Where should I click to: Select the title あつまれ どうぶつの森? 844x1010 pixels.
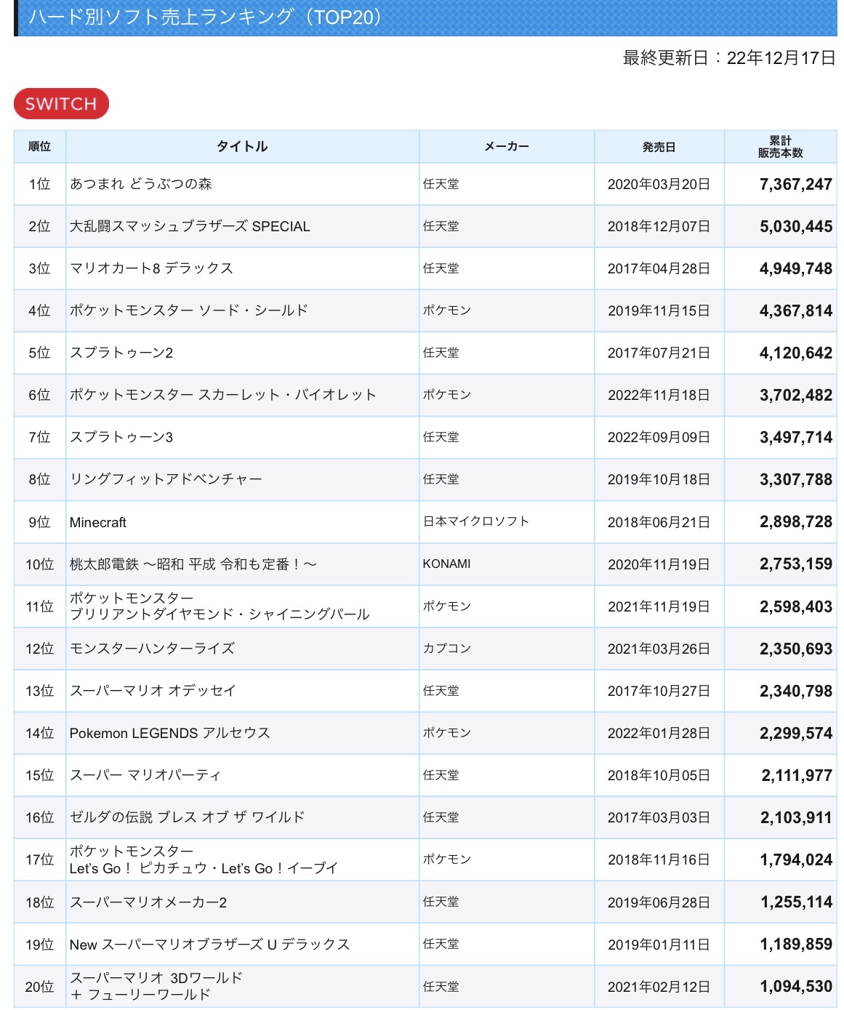point(141,184)
